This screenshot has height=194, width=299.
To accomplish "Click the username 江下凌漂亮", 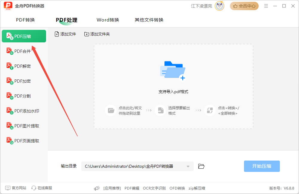I will pos(201,6).
